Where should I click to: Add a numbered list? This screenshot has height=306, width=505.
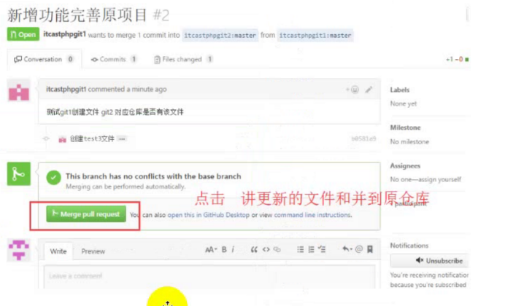[x=311, y=249]
